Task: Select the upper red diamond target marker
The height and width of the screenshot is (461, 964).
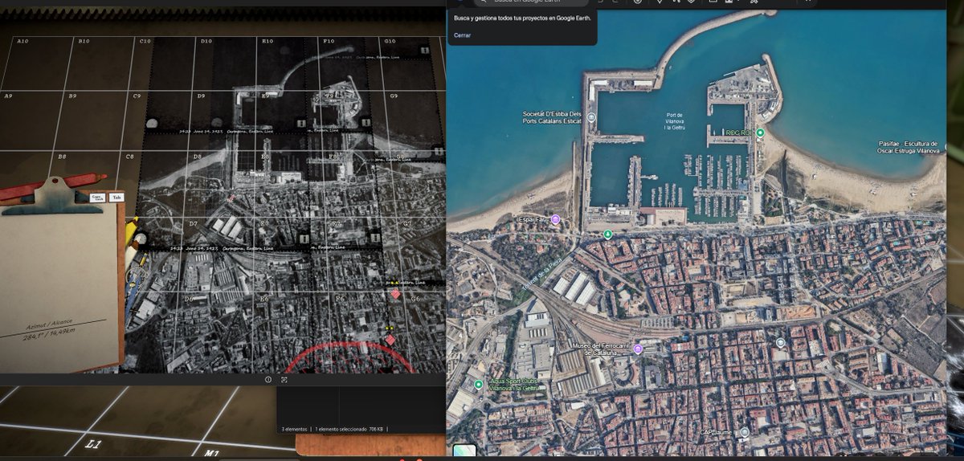Action: tap(395, 295)
